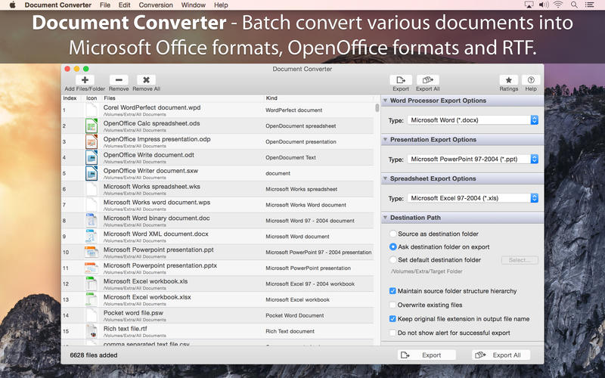
Task: Click the file list vertical scrollbar
Action: [377, 108]
